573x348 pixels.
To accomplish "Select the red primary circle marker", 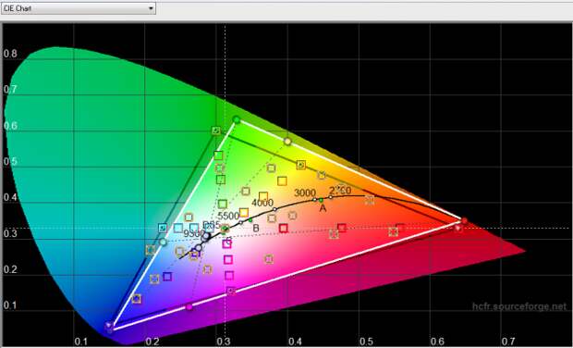I will pyautogui.click(x=464, y=220).
